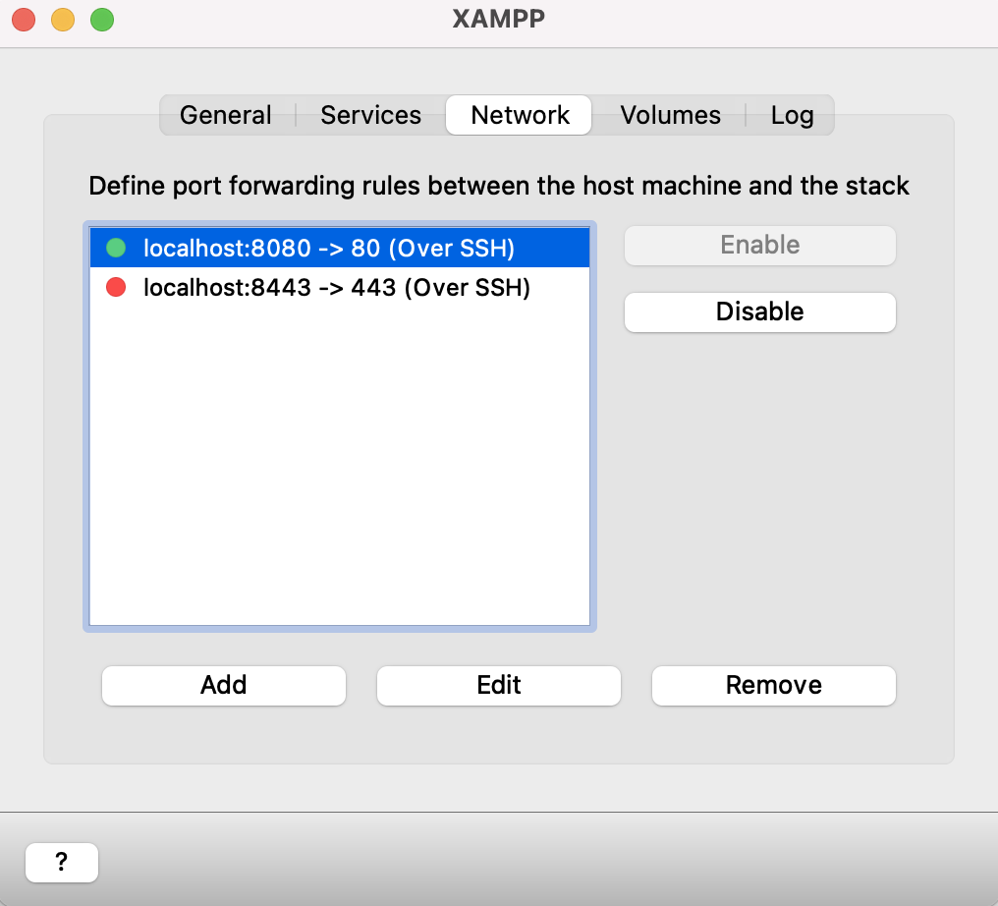
Task: Add a new port forwarding rule
Action: tap(223, 686)
